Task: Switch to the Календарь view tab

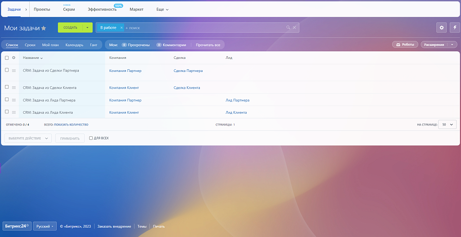Action: click(x=74, y=45)
